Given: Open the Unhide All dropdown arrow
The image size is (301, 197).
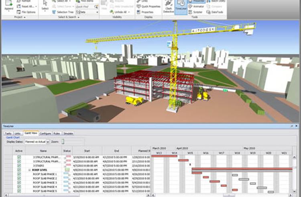Looking at the screenshot, I should coord(129,12).
